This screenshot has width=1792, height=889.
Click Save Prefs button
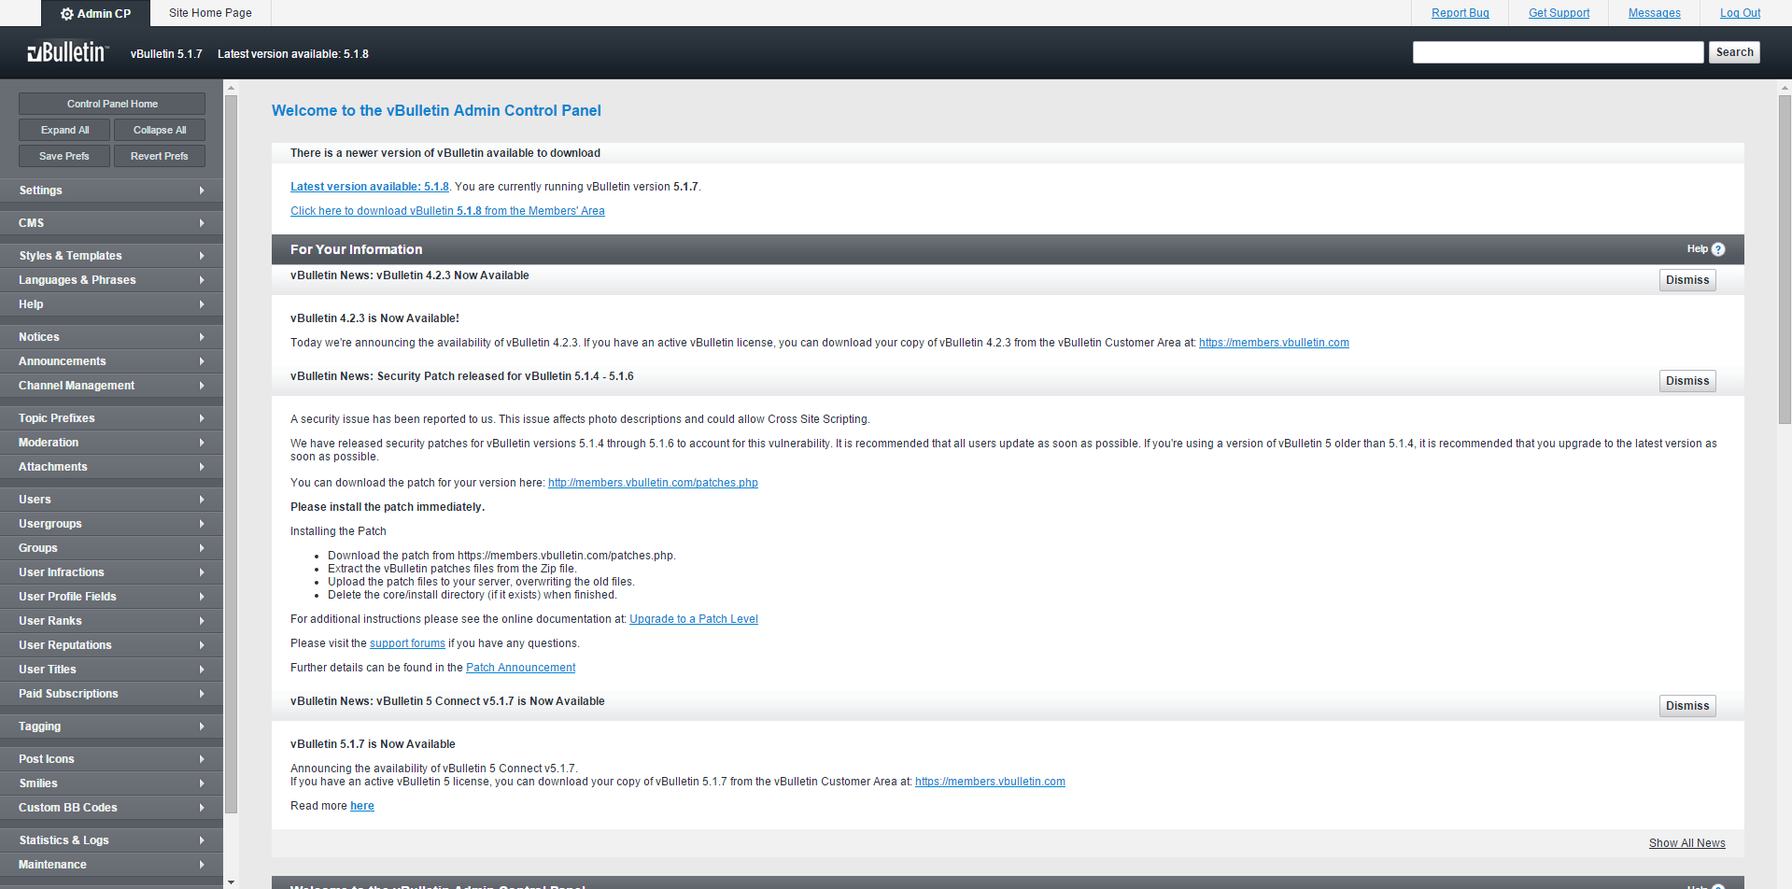pyautogui.click(x=64, y=156)
